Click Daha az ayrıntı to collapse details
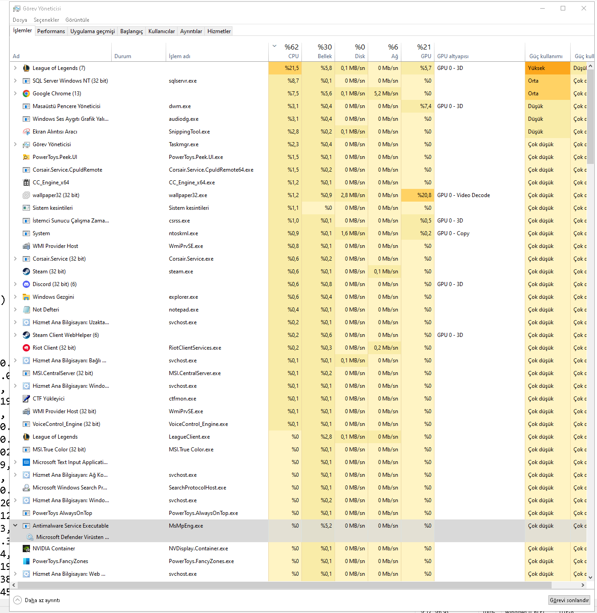The height and width of the screenshot is (613, 597). point(37,600)
